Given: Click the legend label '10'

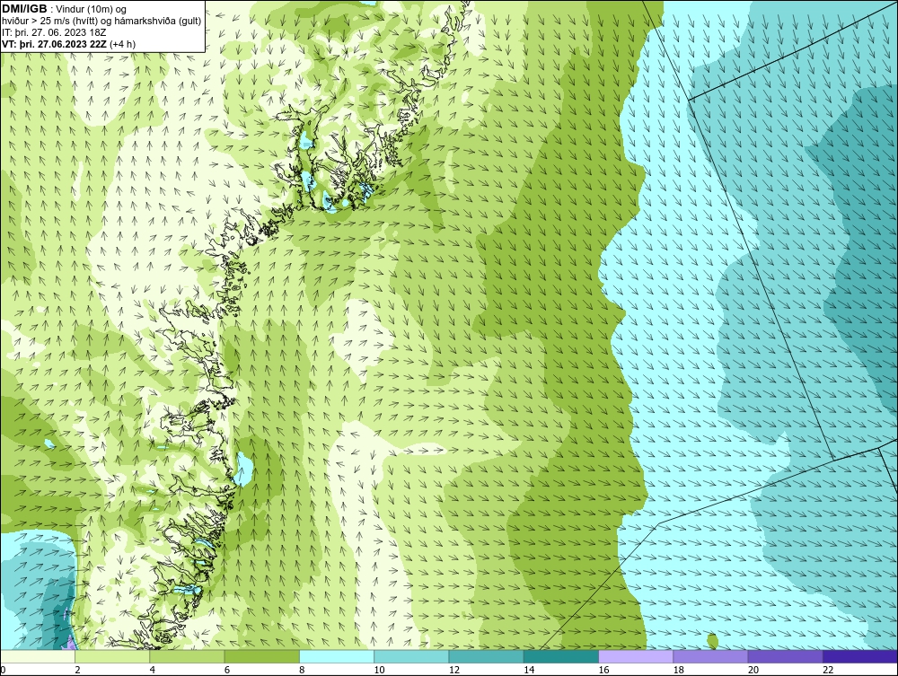Looking at the screenshot, I should pyautogui.click(x=380, y=671).
